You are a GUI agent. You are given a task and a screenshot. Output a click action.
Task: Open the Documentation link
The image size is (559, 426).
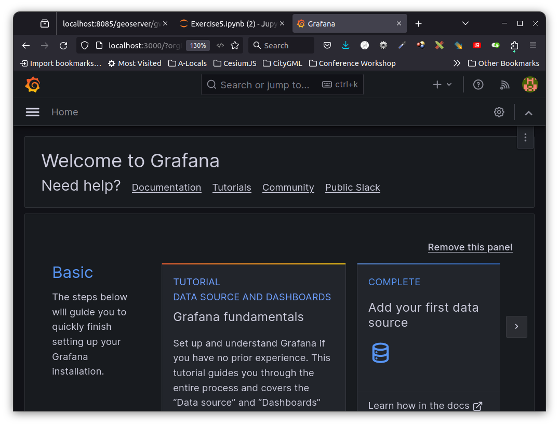click(x=166, y=187)
